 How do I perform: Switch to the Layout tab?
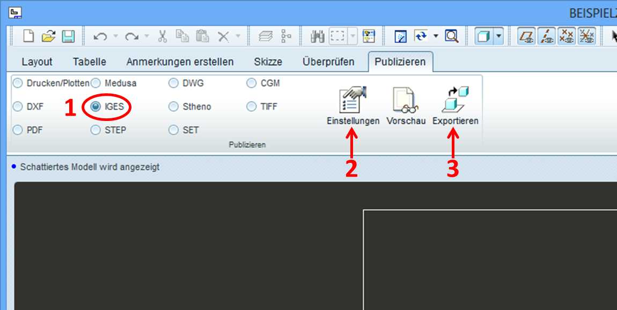point(36,62)
